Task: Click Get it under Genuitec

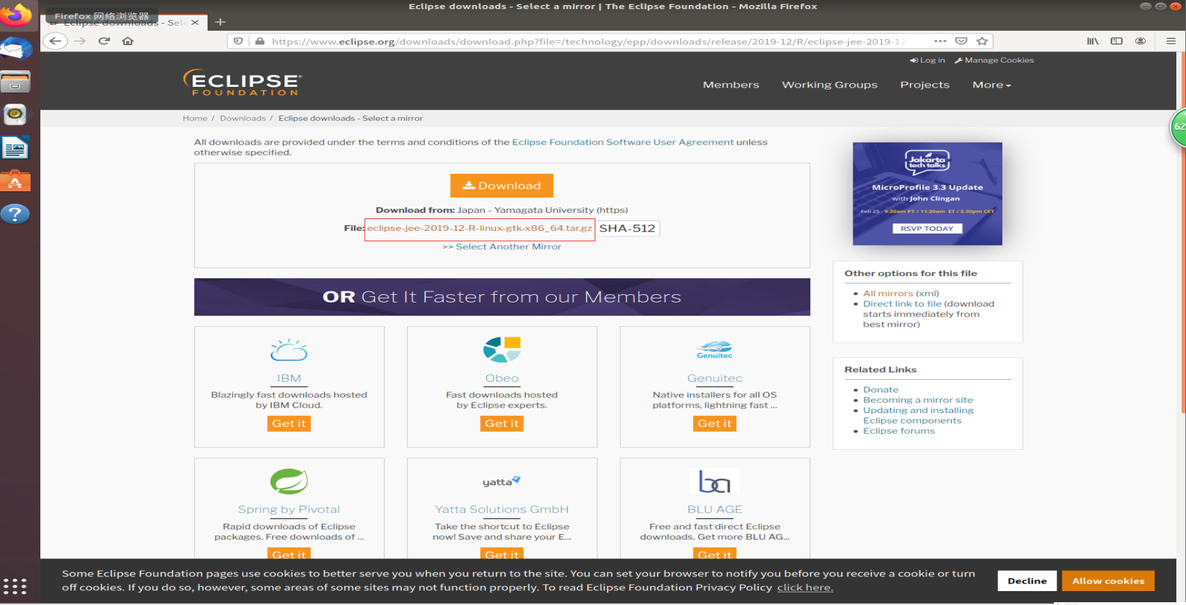Action: pos(714,423)
